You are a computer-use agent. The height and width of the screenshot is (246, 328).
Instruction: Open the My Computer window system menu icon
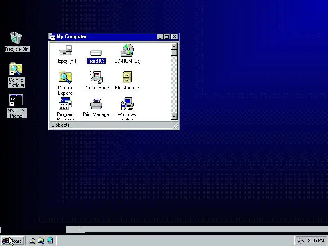52,37
